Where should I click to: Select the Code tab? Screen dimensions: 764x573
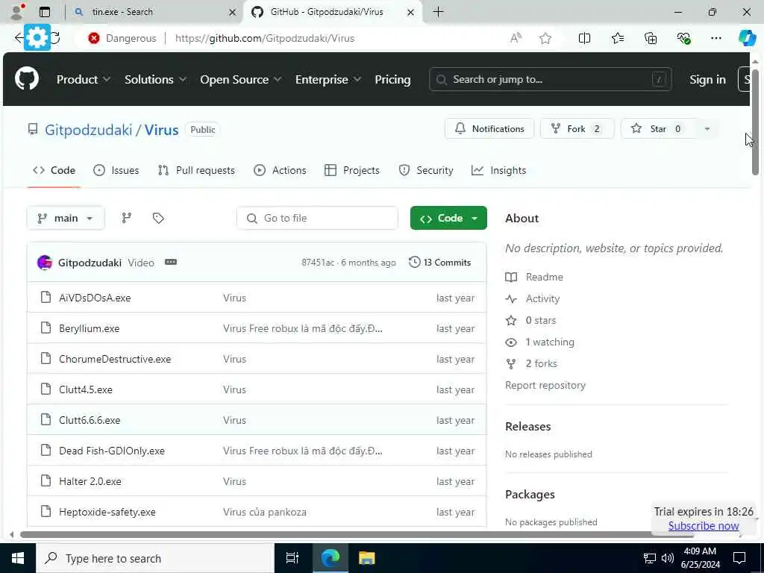coord(54,170)
